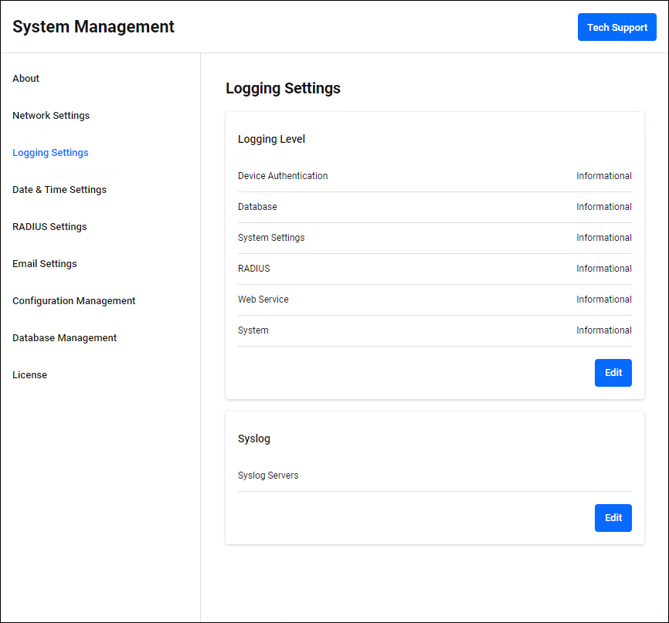Screen dimensions: 669x623
Task: Click the System Management title
Action: (93, 27)
